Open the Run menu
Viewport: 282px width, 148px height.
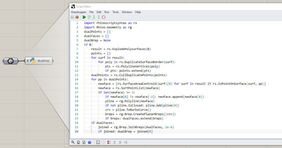107,12
